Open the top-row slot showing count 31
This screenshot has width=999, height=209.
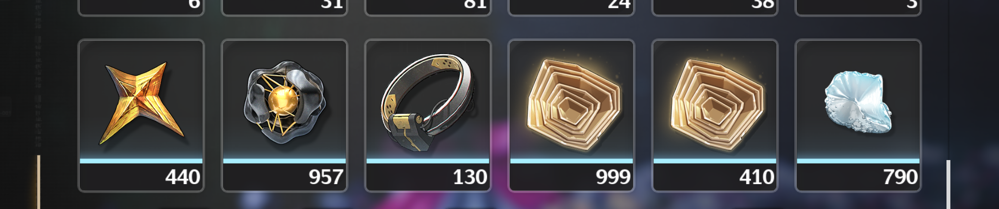tap(285, 7)
